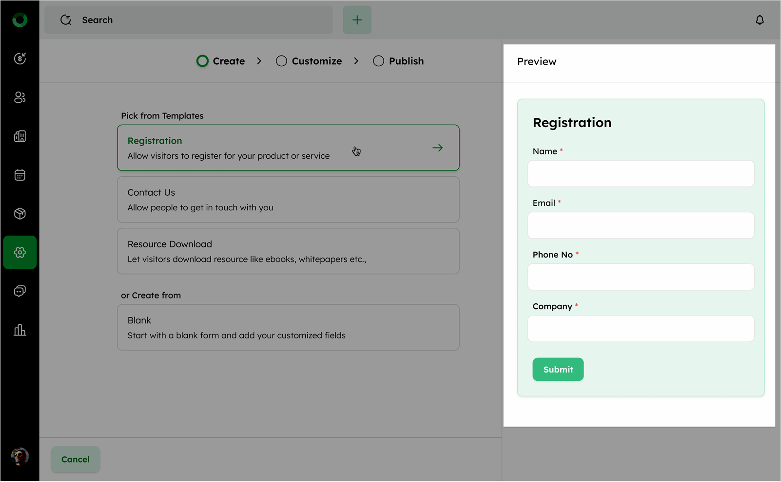This screenshot has width=781, height=482.
Task: Open the settings gear icon in sidebar
Action: pos(20,252)
